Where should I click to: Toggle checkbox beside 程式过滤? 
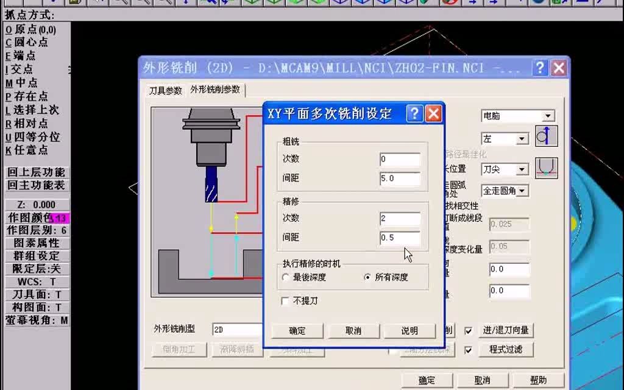pyautogui.click(x=469, y=350)
